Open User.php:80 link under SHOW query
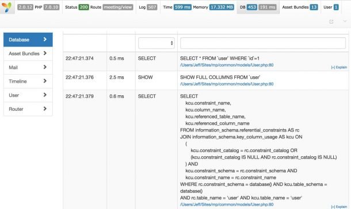Image resolution: width=351 pixels, height=209 pixels. [227, 84]
